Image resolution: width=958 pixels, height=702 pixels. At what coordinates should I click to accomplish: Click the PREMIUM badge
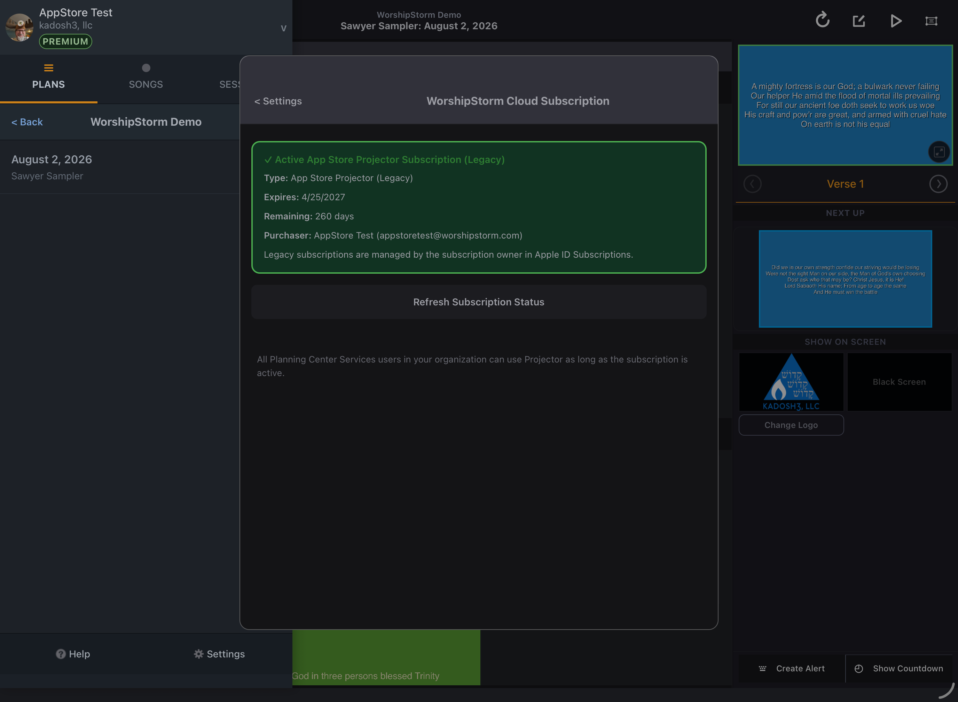[65, 41]
